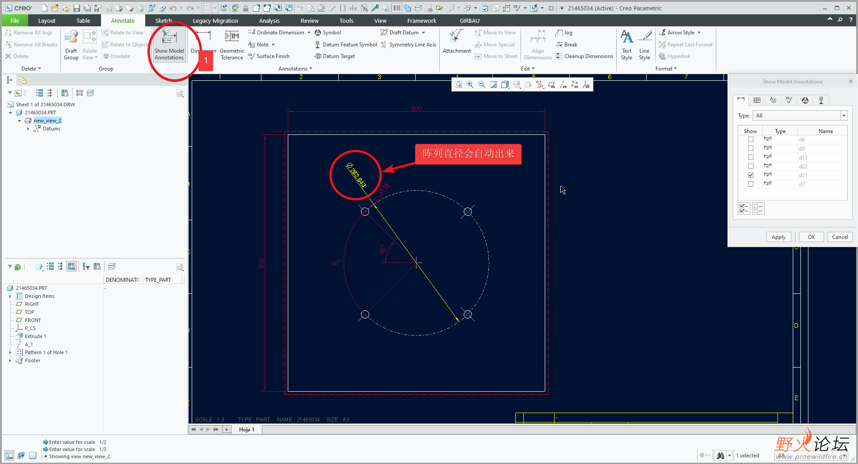This screenshot has height=464, width=858.
Task: Uncheck the Show box for d21
Action: click(x=751, y=175)
